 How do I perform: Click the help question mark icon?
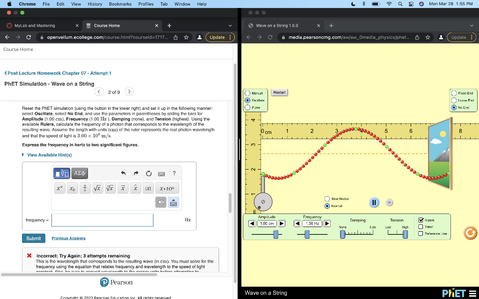(x=174, y=173)
